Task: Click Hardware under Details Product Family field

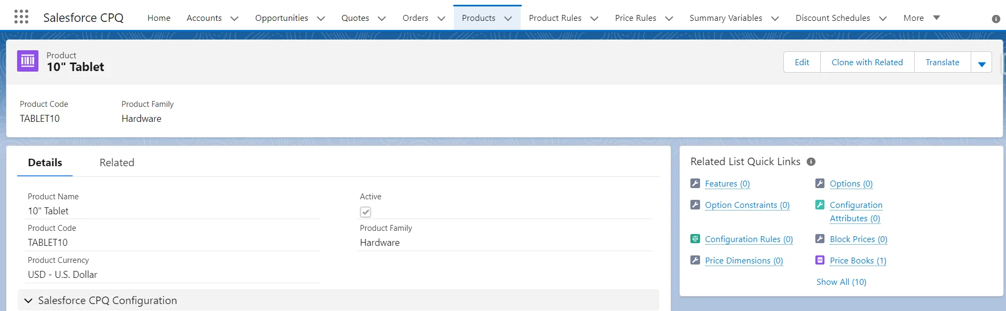Action: pos(380,243)
